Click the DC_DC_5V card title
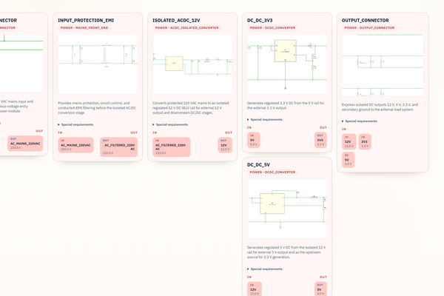The width and height of the screenshot is (444, 296). [258, 165]
